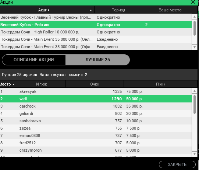199x170 pixels.
Task: Switch to the ЛУЧШИЕ 25 tab
Action: [x=97, y=60]
